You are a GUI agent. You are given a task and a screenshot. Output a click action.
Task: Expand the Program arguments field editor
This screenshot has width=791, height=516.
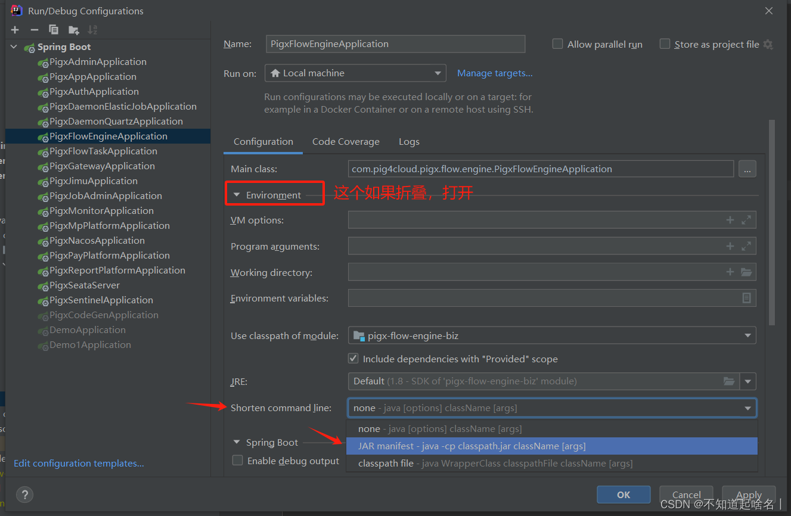click(x=746, y=246)
